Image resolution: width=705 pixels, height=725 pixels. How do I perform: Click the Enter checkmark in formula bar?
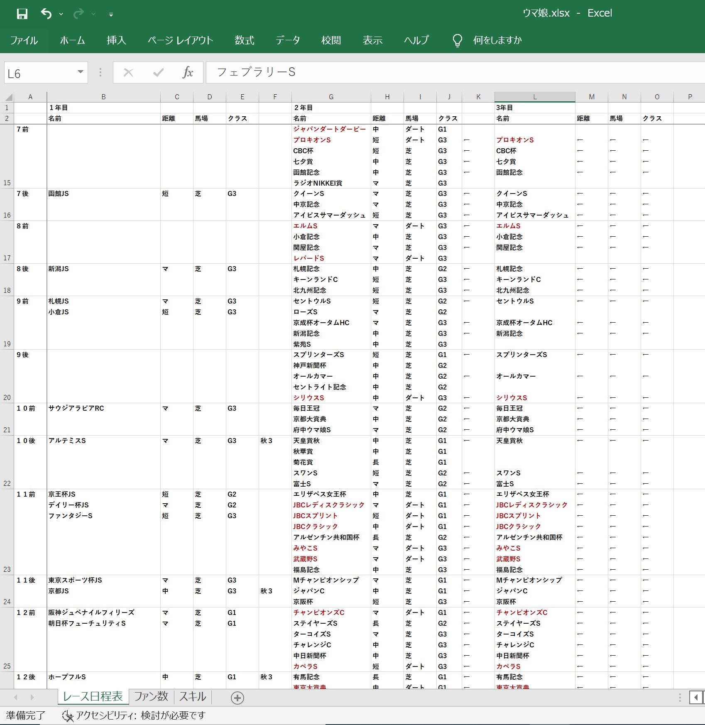158,73
